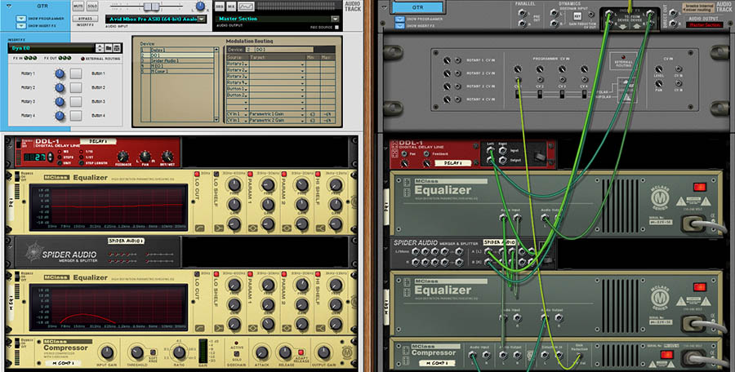Toggle Adapt Release on the Compressor
Image resolution: width=735 pixels, height=372 pixels.
tap(301, 352)
